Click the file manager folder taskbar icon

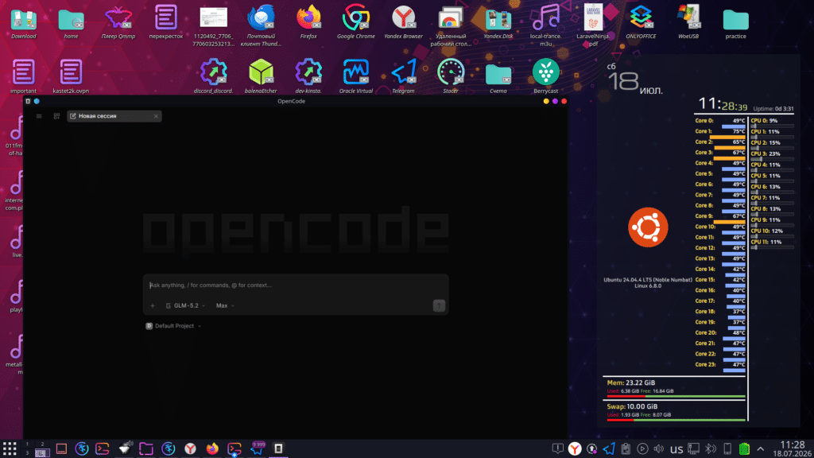coord(146,448)
